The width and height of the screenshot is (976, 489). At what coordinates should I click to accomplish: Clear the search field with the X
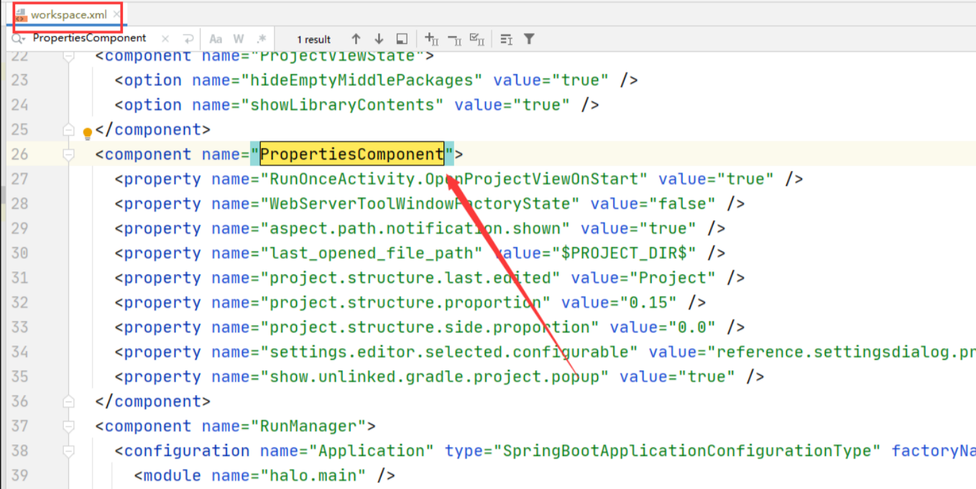click(x=165, y=39)
